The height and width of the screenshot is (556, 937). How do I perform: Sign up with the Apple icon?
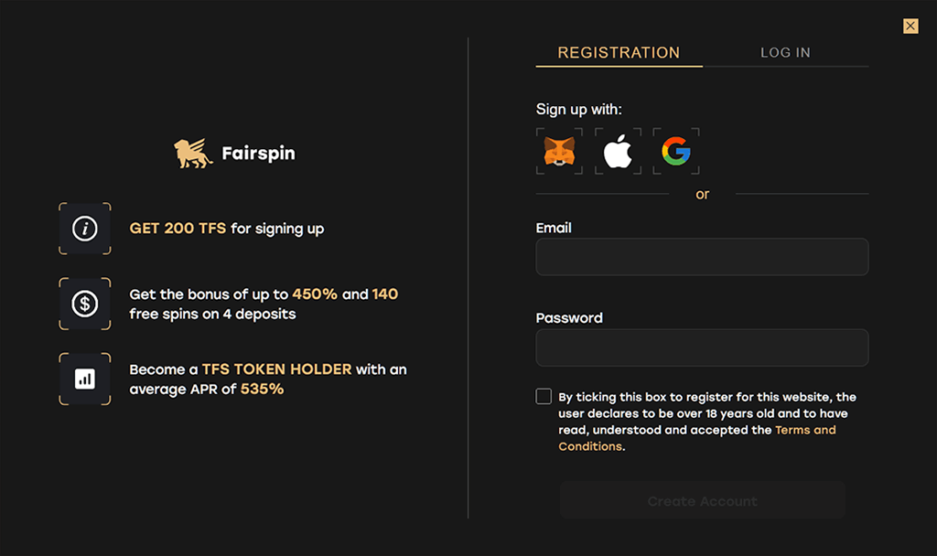coord(618,151)
